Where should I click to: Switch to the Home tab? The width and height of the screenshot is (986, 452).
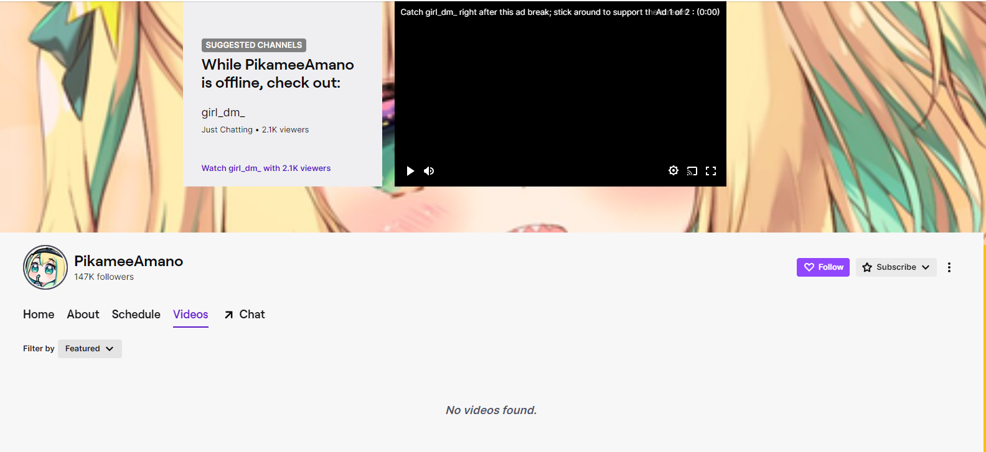click(x=39, y=315)
